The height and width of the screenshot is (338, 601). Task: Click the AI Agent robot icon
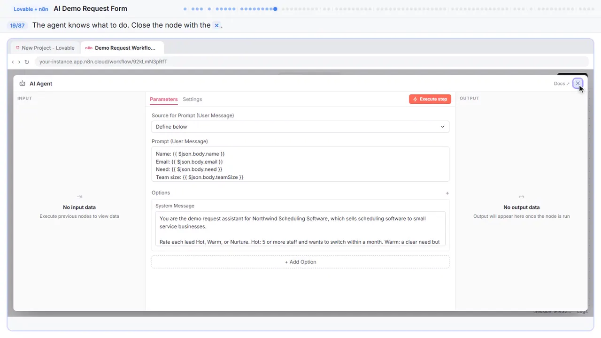(23, 84)
